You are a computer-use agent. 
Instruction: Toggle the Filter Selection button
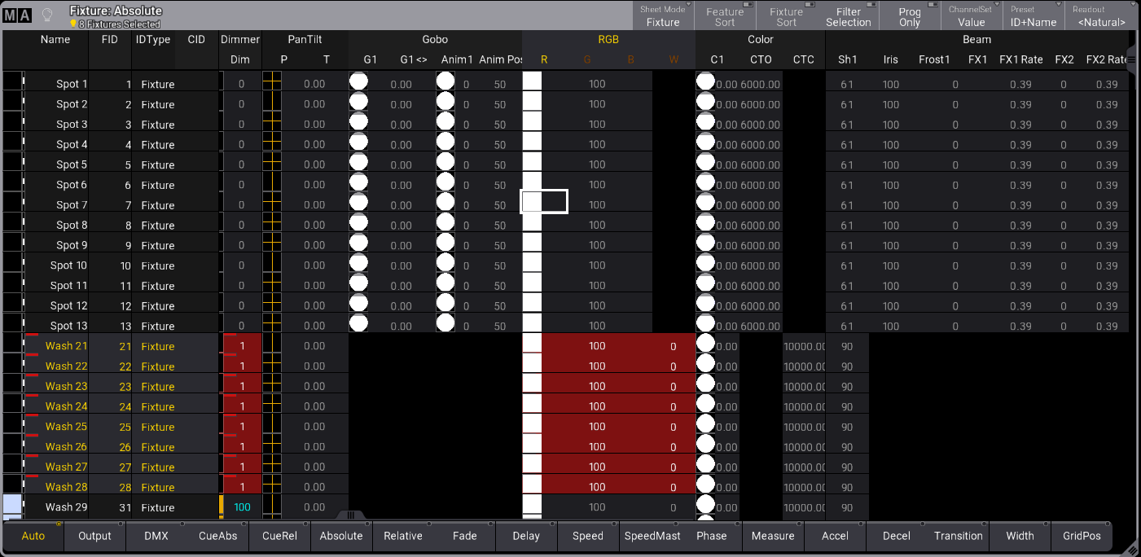click(x=848, y=16)
